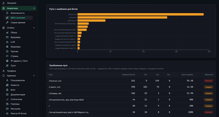Open the Реестр IP ботов label

point(19,113)
